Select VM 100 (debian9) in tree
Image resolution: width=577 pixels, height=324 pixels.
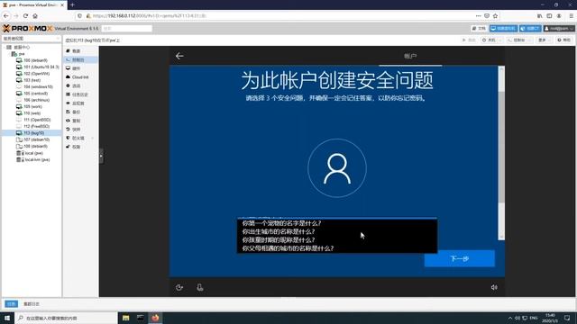click(x=35, y=60)
